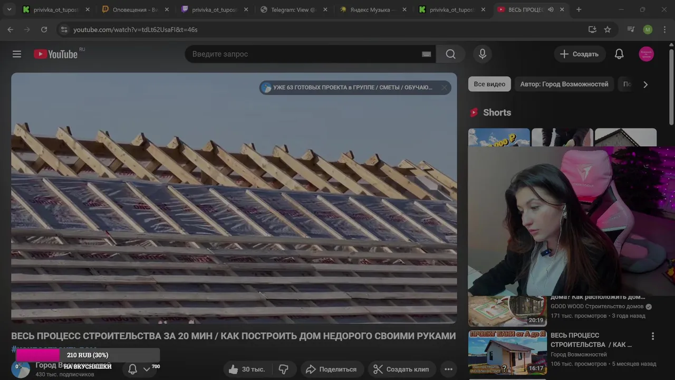Open account avatar menu
Viewport: 675px width, 380px height.
coord(647,54)
